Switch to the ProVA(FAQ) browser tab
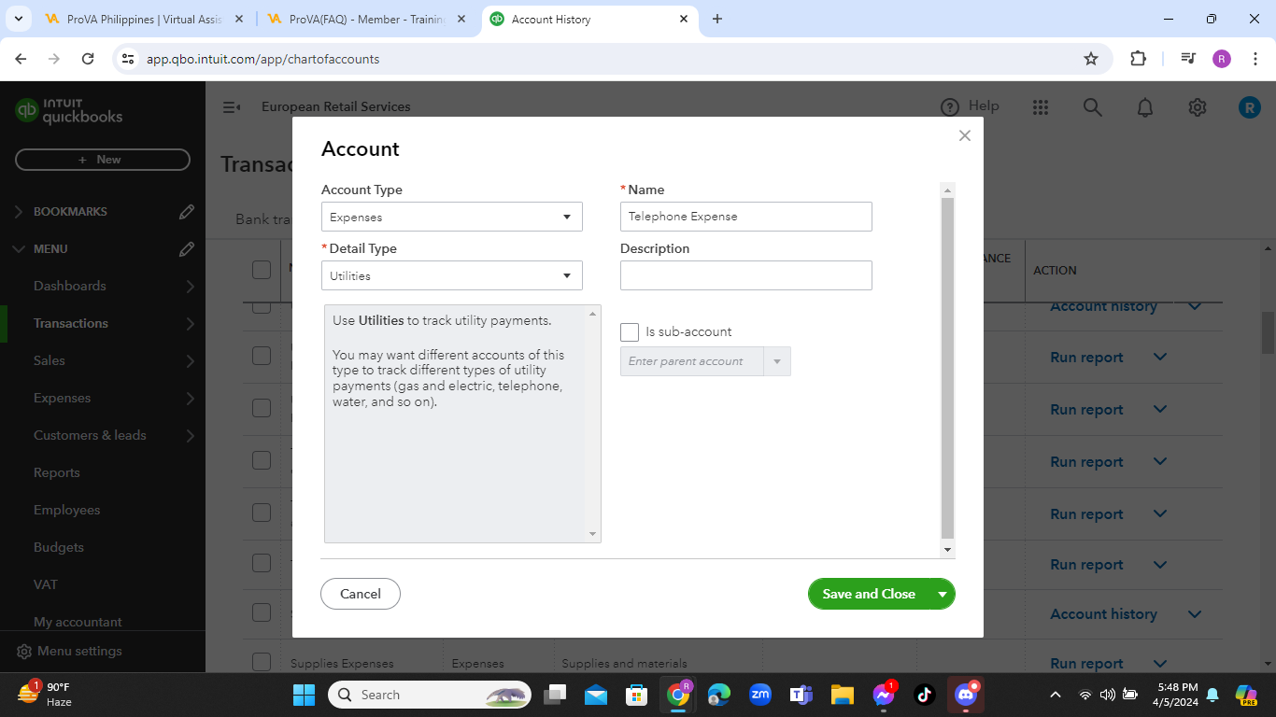The height and width of the screenshot is (717, 1276). (x=366, y=19)
